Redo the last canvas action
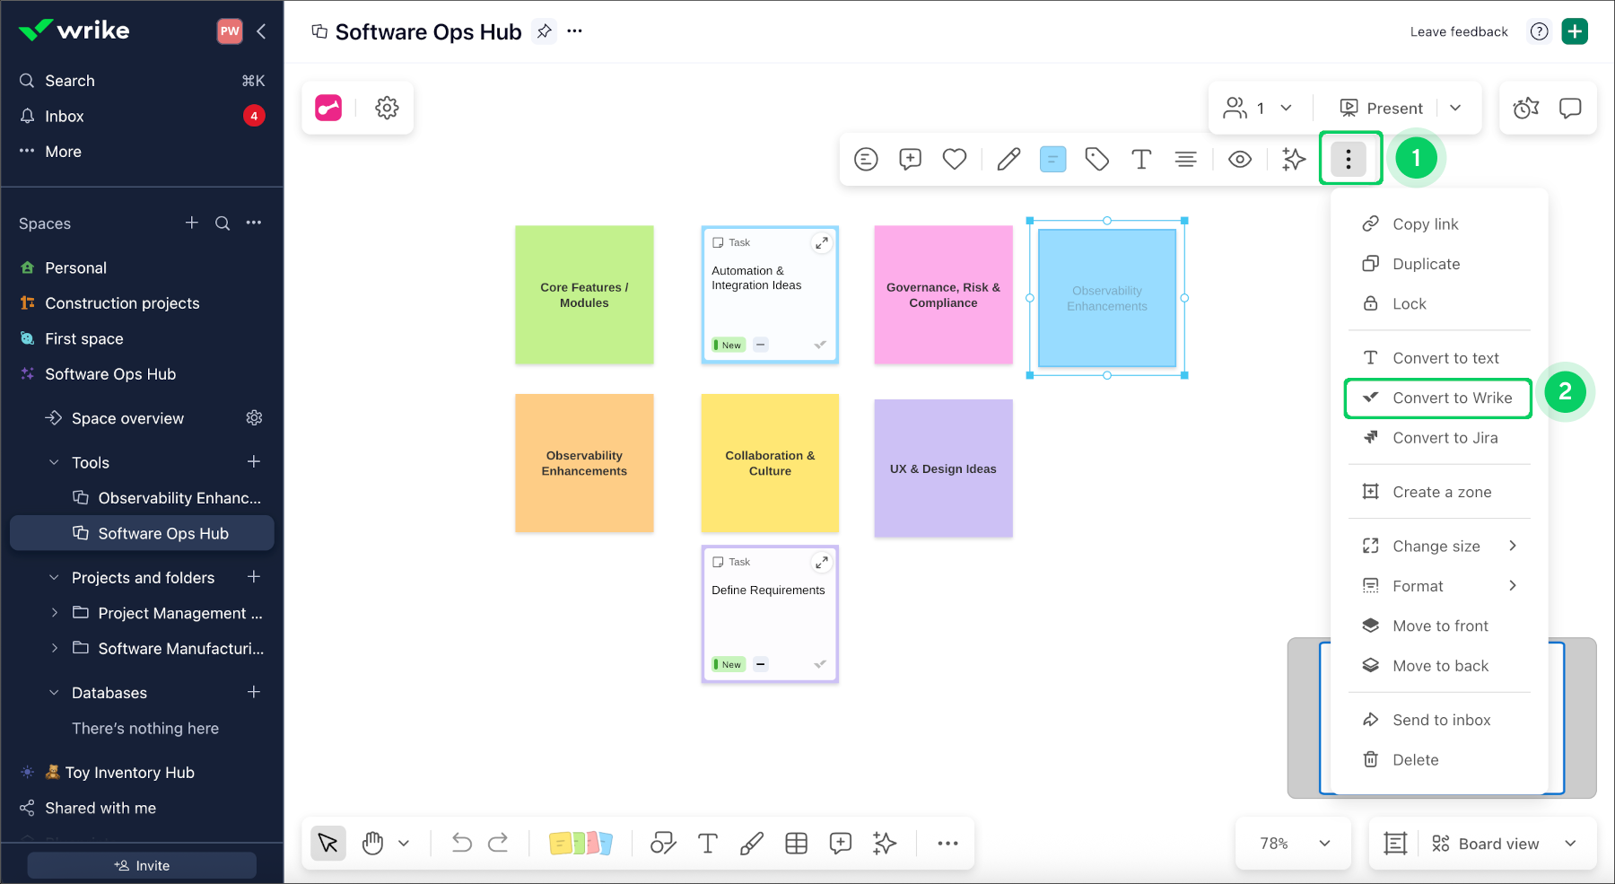The width and height of the screenshot is (1615, 884). coord(499,843)
